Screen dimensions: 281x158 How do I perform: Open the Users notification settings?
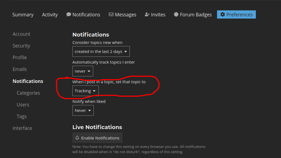tap(23, 105)
